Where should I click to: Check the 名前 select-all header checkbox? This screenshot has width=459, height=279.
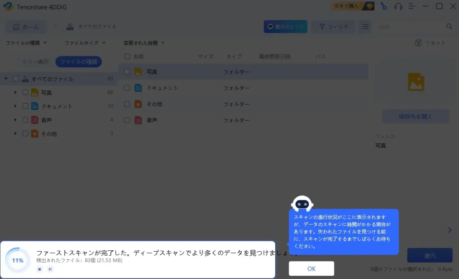[x=127, y=57]
